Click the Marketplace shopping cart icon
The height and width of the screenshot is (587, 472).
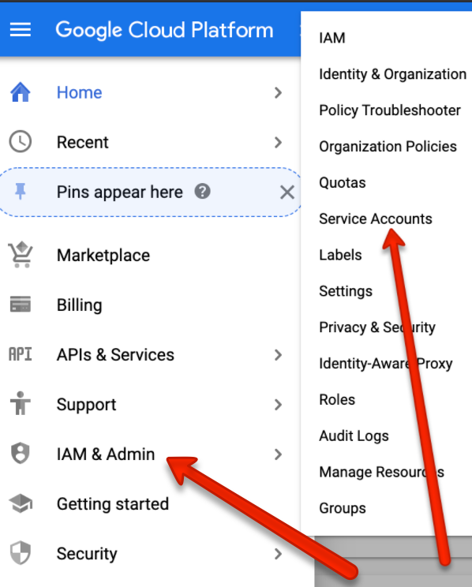[21, 255]
